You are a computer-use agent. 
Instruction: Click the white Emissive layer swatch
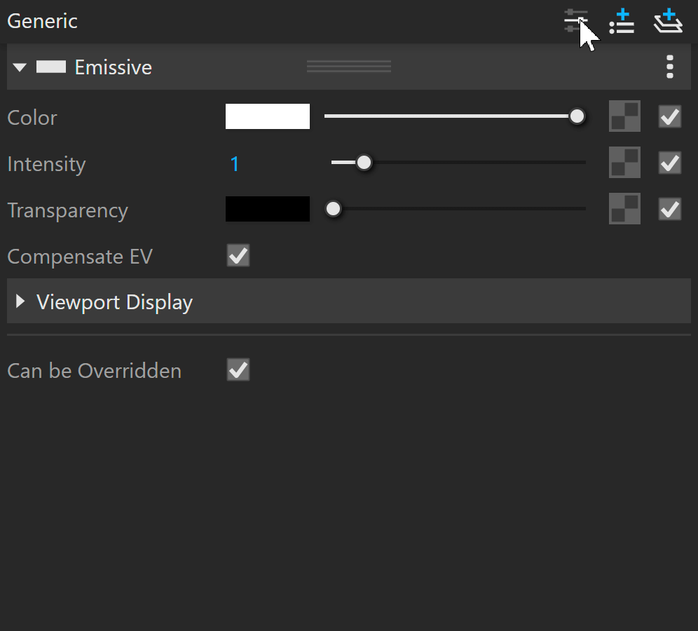point(51,67)
